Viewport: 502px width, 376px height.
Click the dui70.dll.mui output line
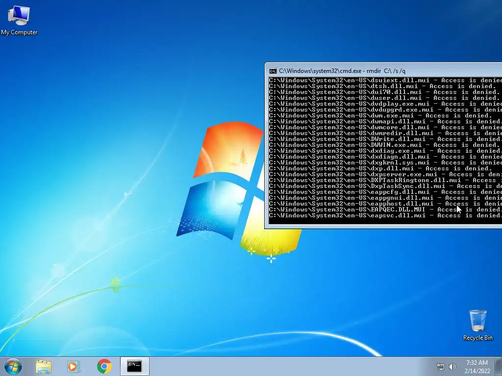pos(384,92)
